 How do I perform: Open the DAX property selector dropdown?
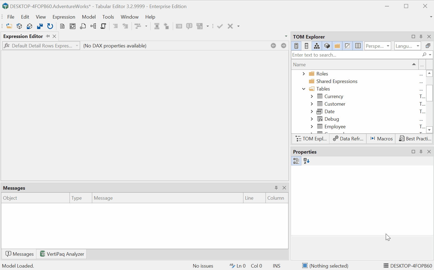[41, 46]
